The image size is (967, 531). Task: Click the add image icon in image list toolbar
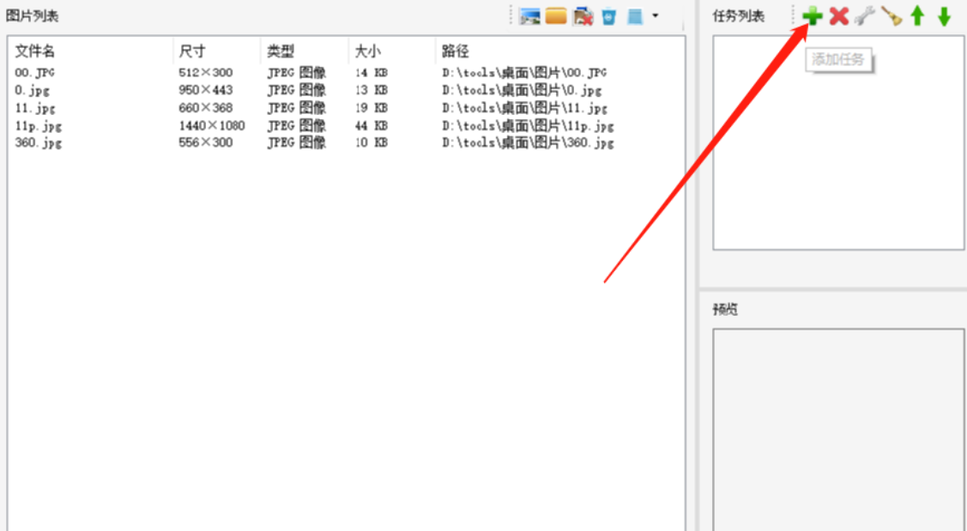(x=529, y=16)
